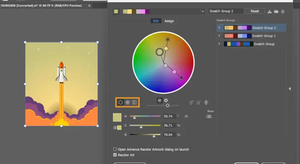Open swatch library limit grid icon

point(209,117)
